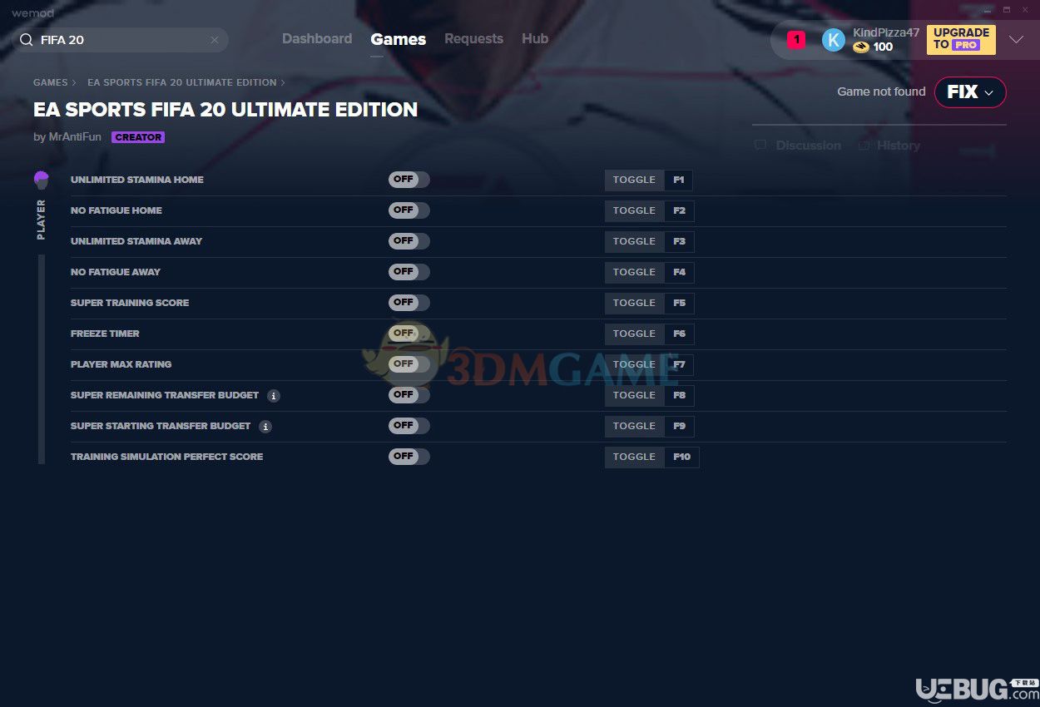Click the EA SPORTS FIFA 20 breadcrumb
Viewport: 1040px width, 707px height.
point(182,83)
